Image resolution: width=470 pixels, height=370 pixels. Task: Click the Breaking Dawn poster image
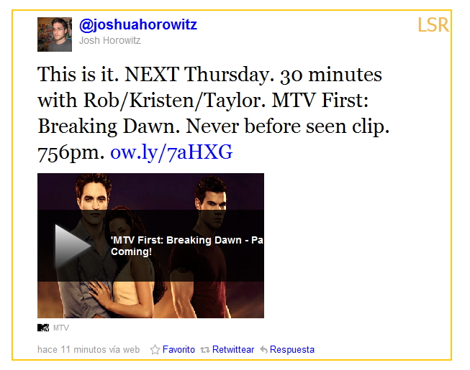pos(150,246)
